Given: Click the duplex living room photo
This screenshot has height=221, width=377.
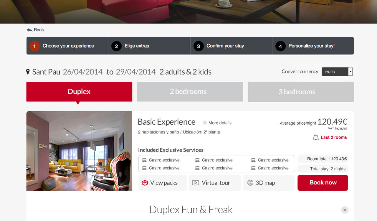Looking at the screenshot, I should [x=79, y=151].
